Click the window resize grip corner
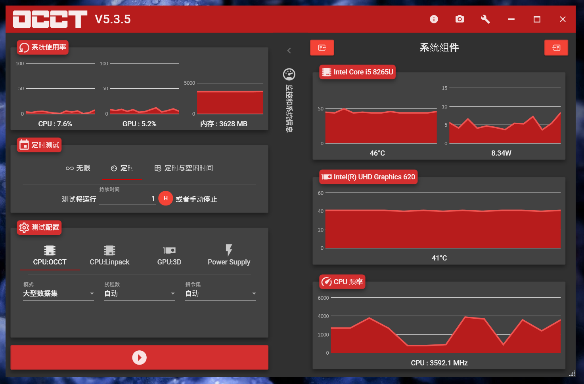This screenshot has height=384, width=584. 572,373
